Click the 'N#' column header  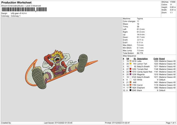(128, 59)
